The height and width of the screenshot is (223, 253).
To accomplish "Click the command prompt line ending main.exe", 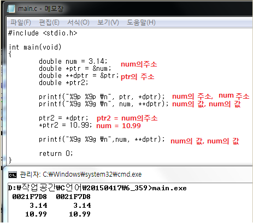I will pos(97,188).
